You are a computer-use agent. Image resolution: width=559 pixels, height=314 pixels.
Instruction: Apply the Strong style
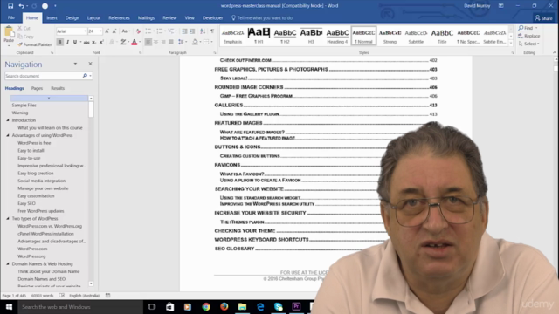[390, 36]
